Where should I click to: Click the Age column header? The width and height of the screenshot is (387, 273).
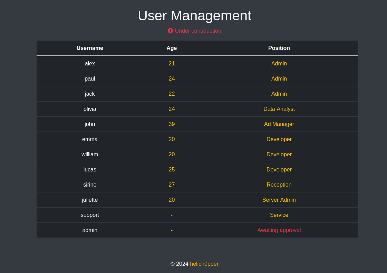(x=172, y=48)
